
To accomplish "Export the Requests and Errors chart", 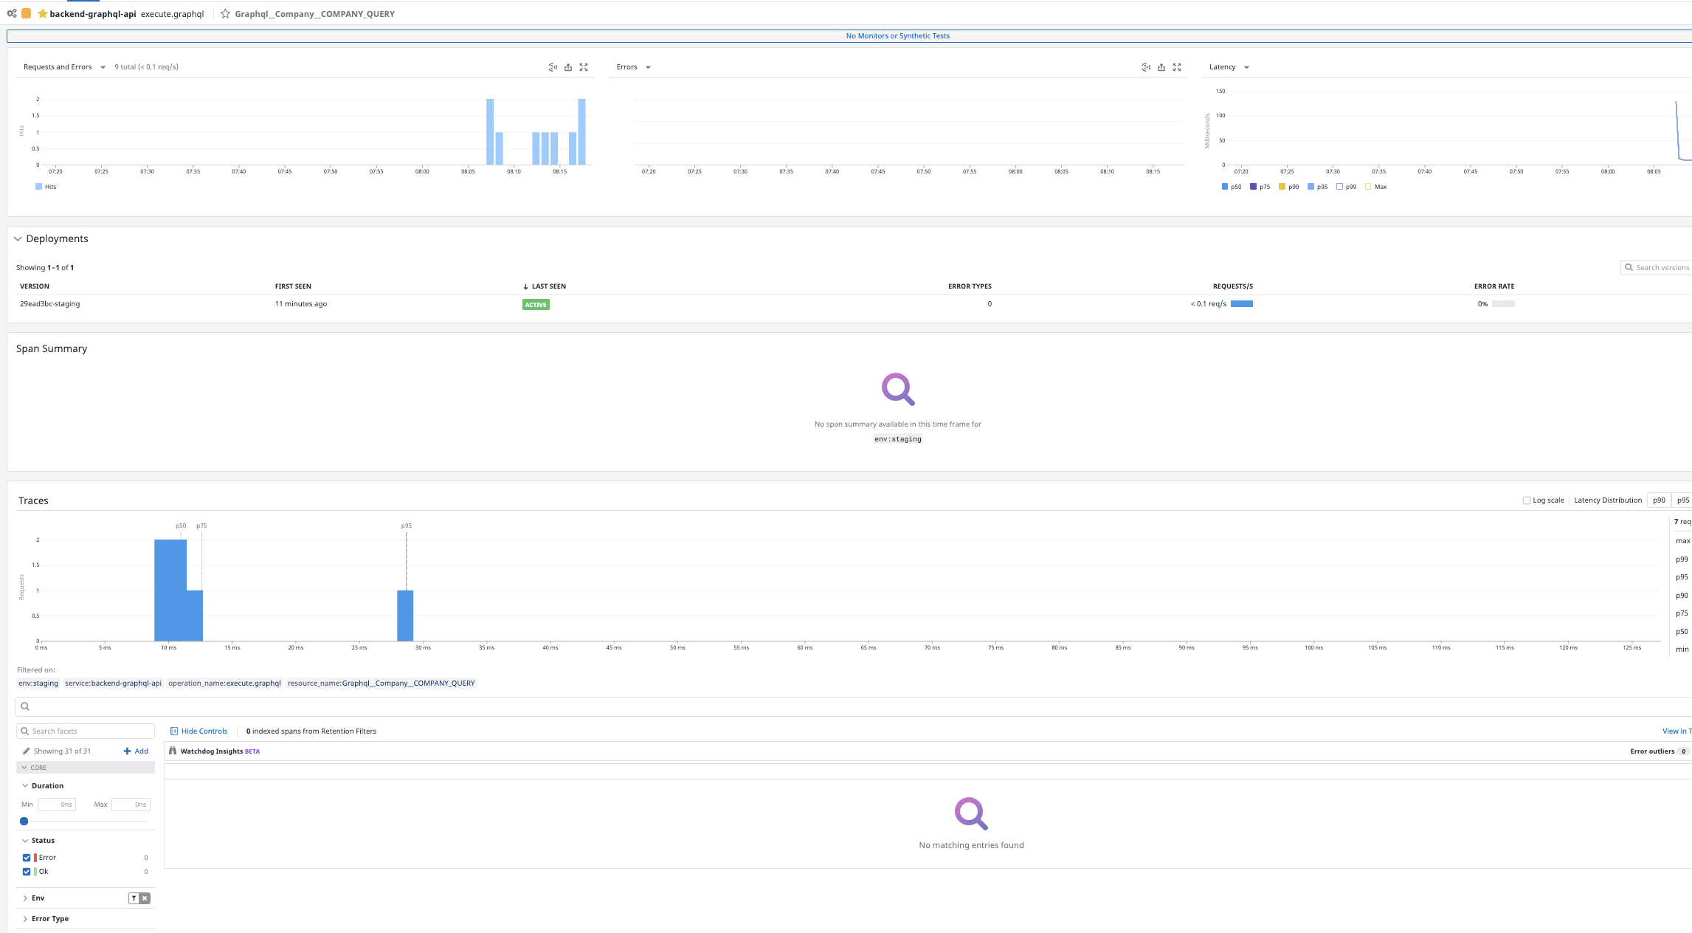I will pos(568,67).
